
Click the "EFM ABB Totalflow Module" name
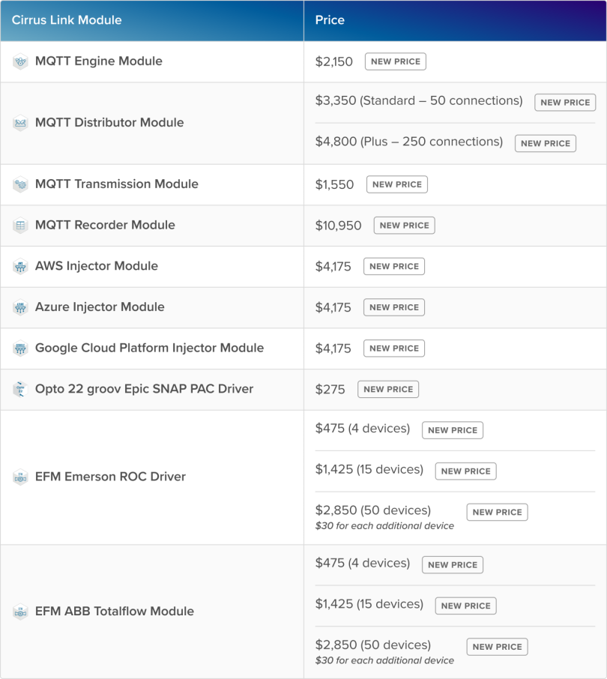(115, 612)
